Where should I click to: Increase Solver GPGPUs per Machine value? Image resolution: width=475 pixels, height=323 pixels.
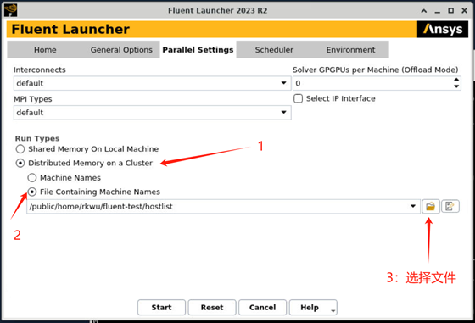pos(456,80)
